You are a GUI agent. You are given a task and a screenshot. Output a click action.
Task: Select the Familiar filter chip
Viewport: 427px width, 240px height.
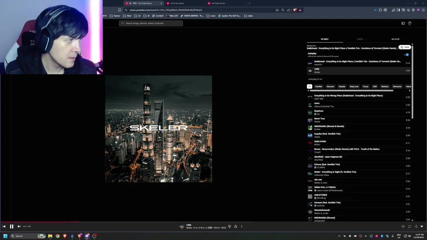point(319,86)
